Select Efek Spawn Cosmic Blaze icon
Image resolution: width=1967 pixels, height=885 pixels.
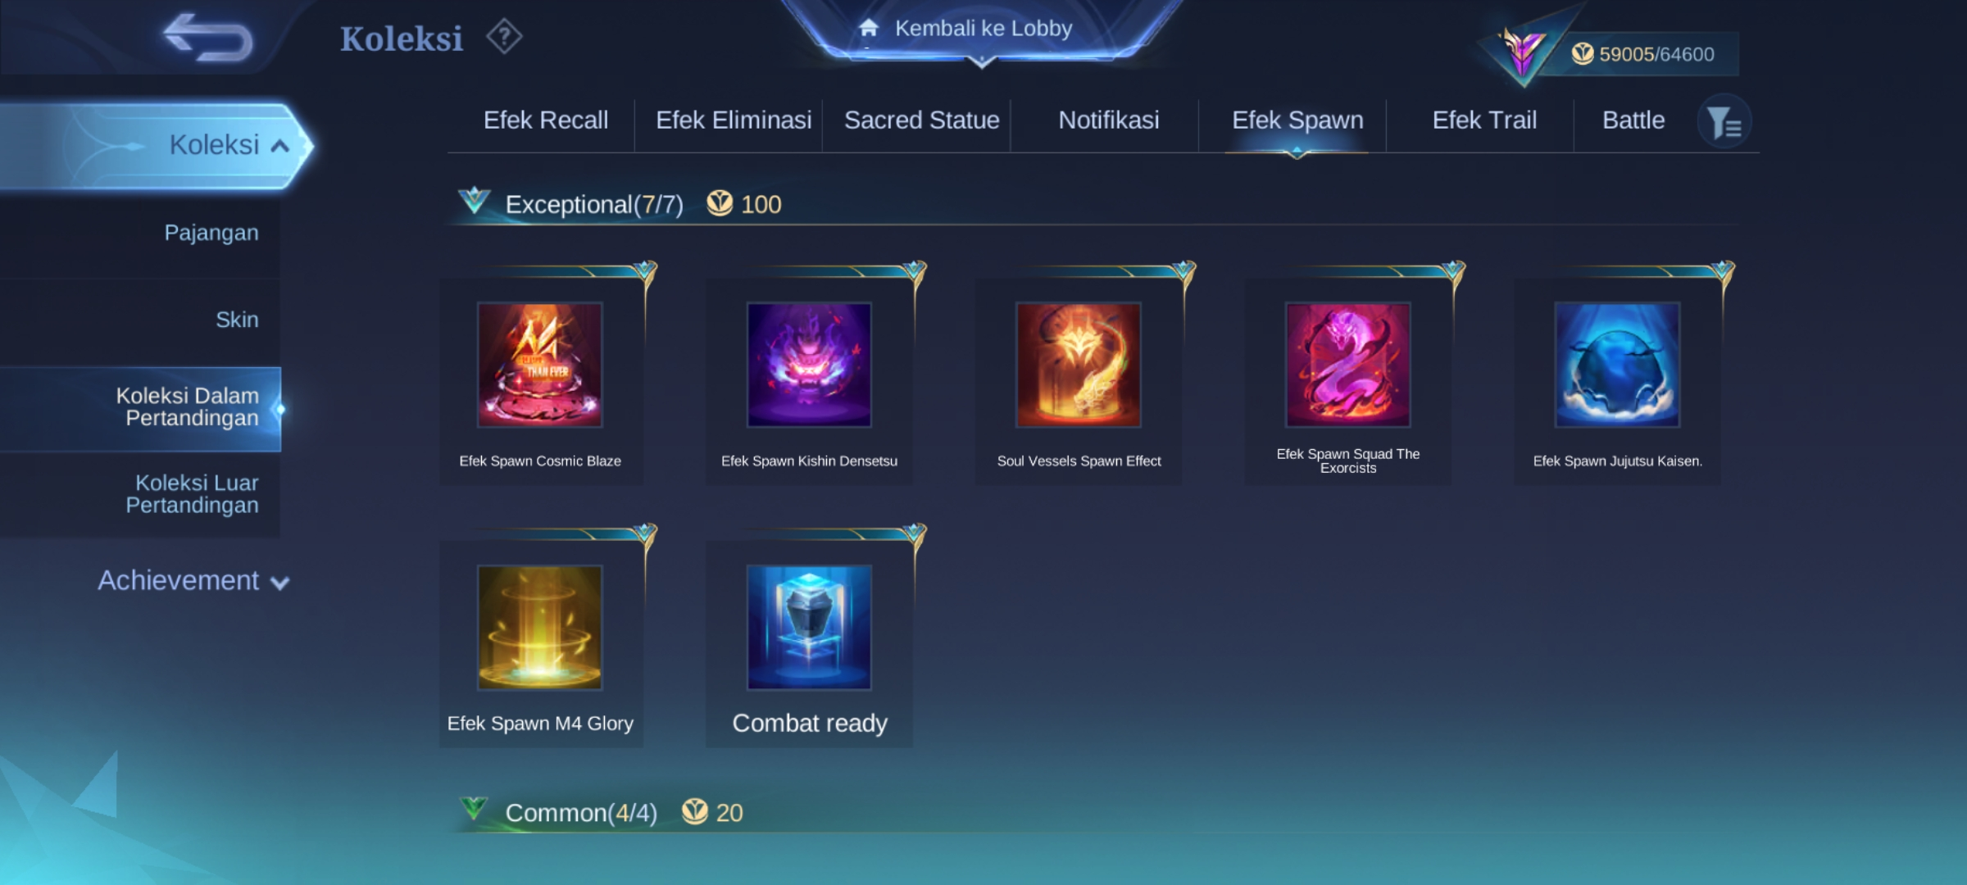[x=540, y=365]
